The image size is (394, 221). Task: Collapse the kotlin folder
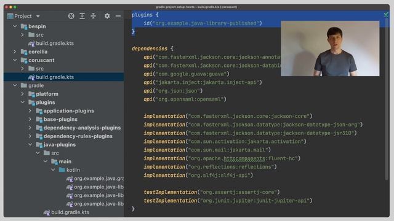tap(53, 170)
